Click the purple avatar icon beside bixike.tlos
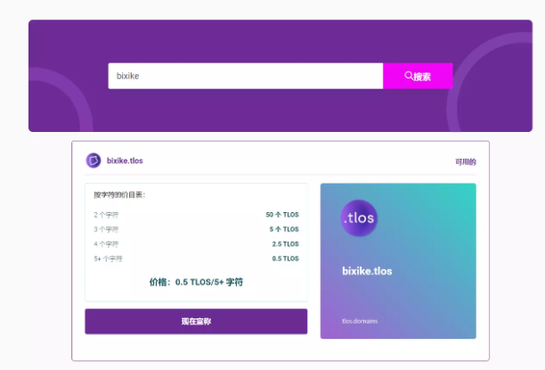The image size is (545, 370). pyautogui.click(x=93, y=160)
